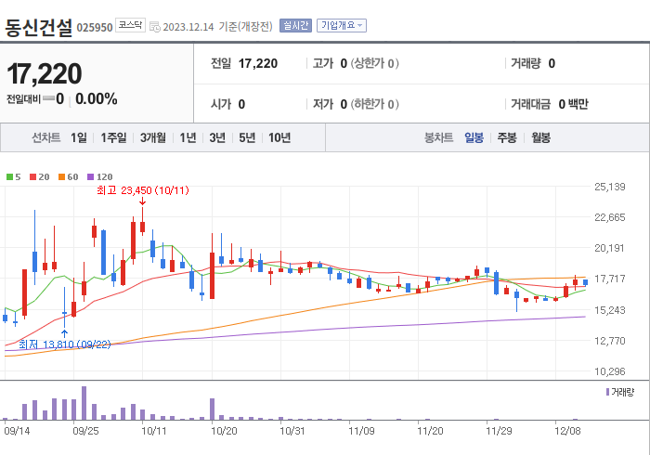Select the 1일 line chart period
The height and width of the screenshot is (455, 650).
tap(79, 137)
